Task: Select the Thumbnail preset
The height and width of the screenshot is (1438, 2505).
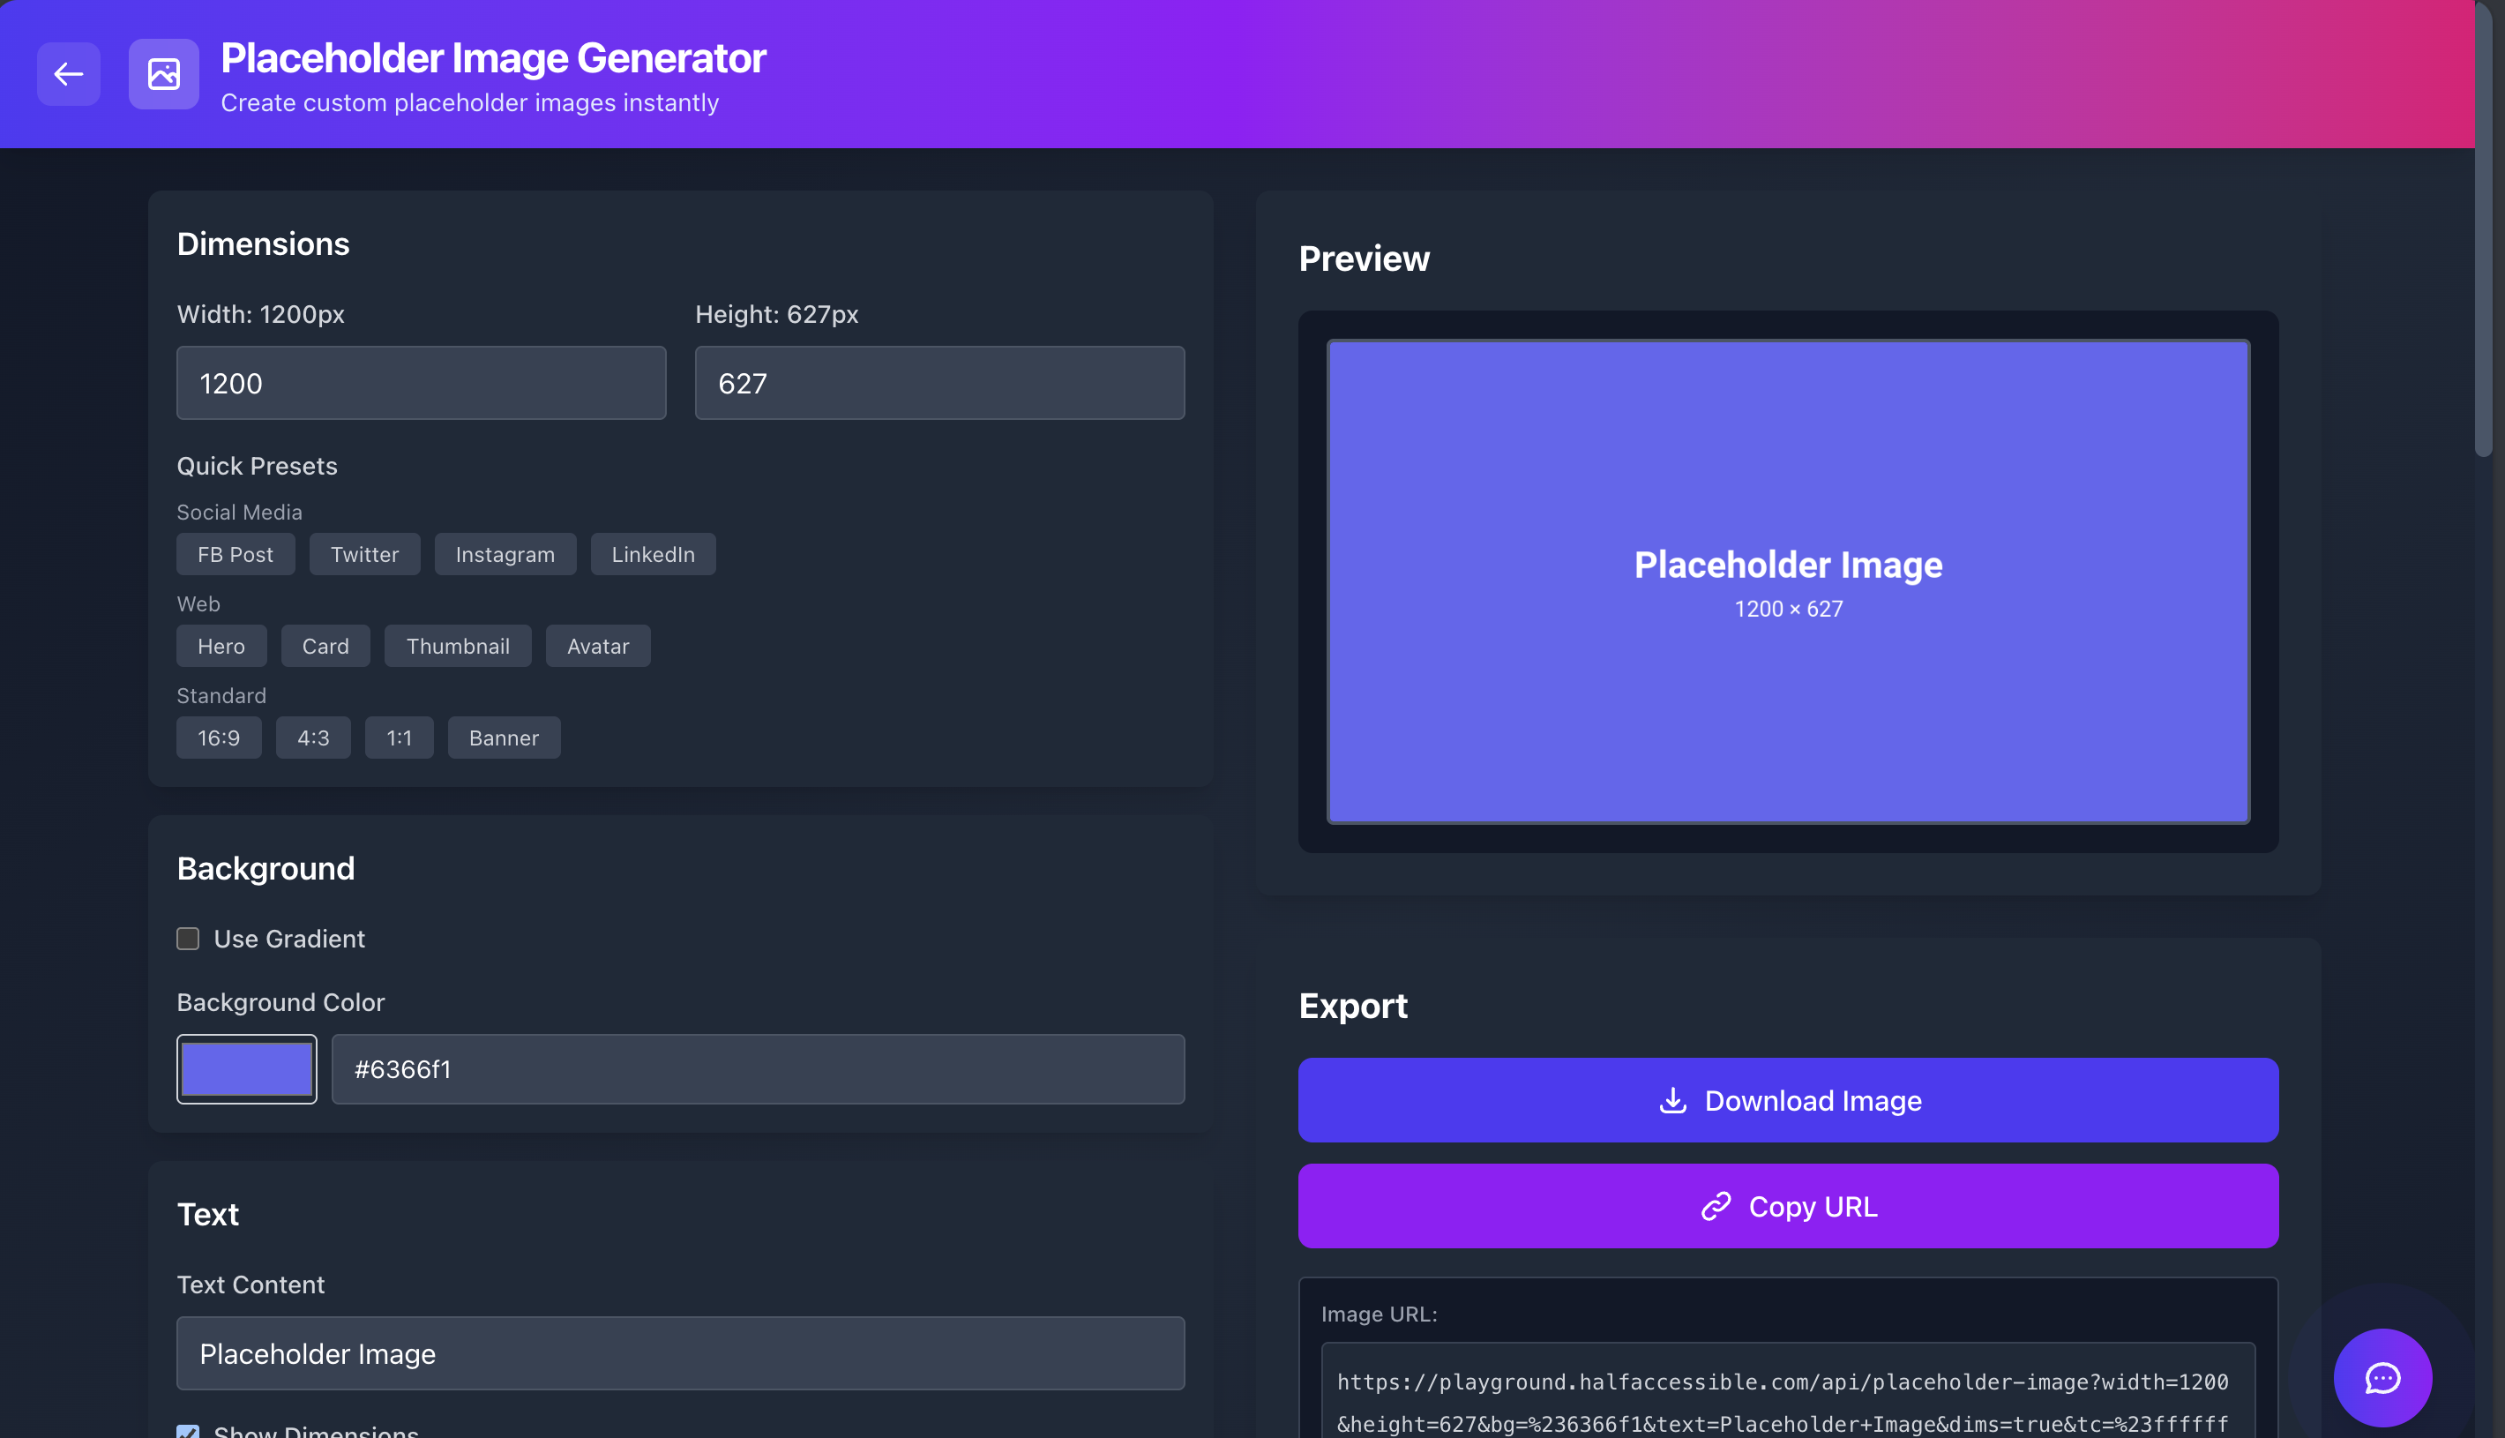Action: (457, 646)
